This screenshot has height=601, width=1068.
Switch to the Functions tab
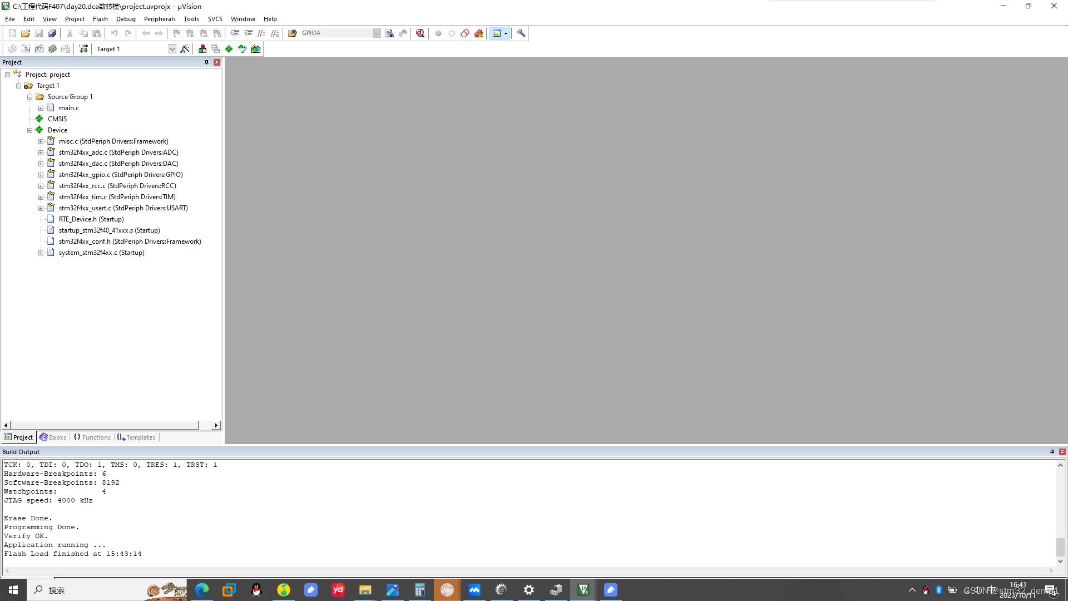93,437
